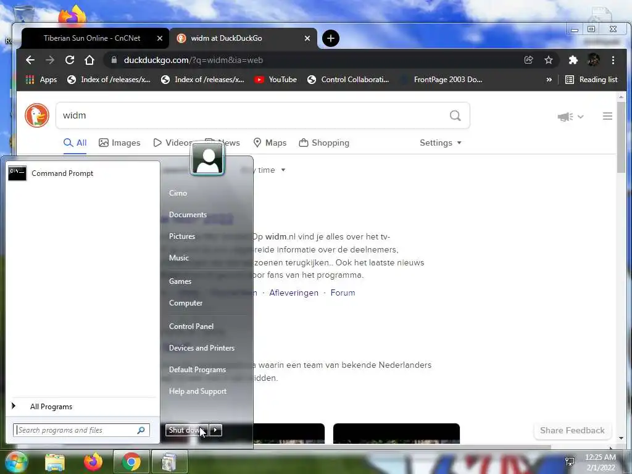Click the padlock site info icon
This screenshot has width=632, height=474.
click(114, 60)
